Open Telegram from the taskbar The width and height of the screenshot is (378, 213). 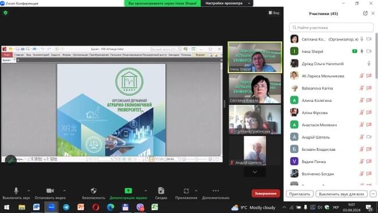tap(66, 207)
